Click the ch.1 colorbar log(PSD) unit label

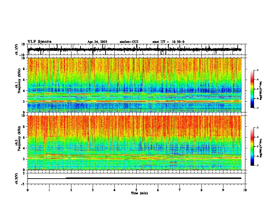(x=261, y=91)
